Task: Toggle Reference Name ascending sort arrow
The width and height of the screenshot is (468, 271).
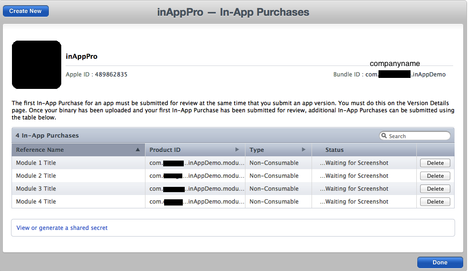Action: tap(138, 150)
